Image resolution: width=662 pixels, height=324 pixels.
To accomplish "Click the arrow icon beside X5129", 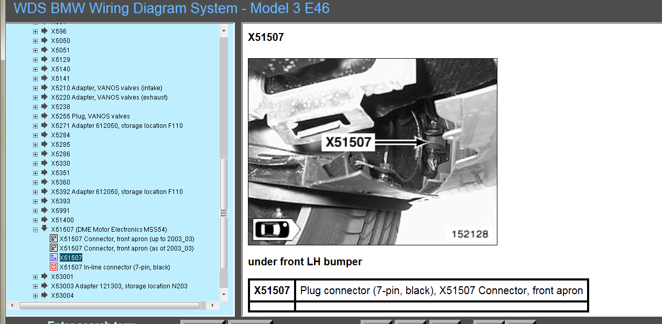I will (x=45, y=59).
